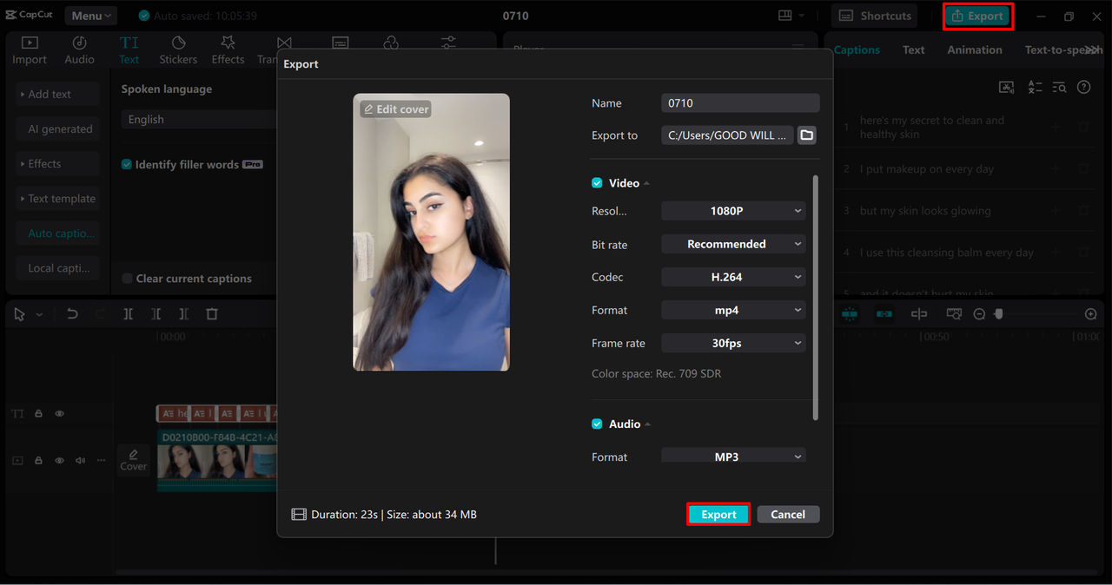Uncheck the Video export checkbox
The height and width of the screenshot is (585, 1112).
597,183
